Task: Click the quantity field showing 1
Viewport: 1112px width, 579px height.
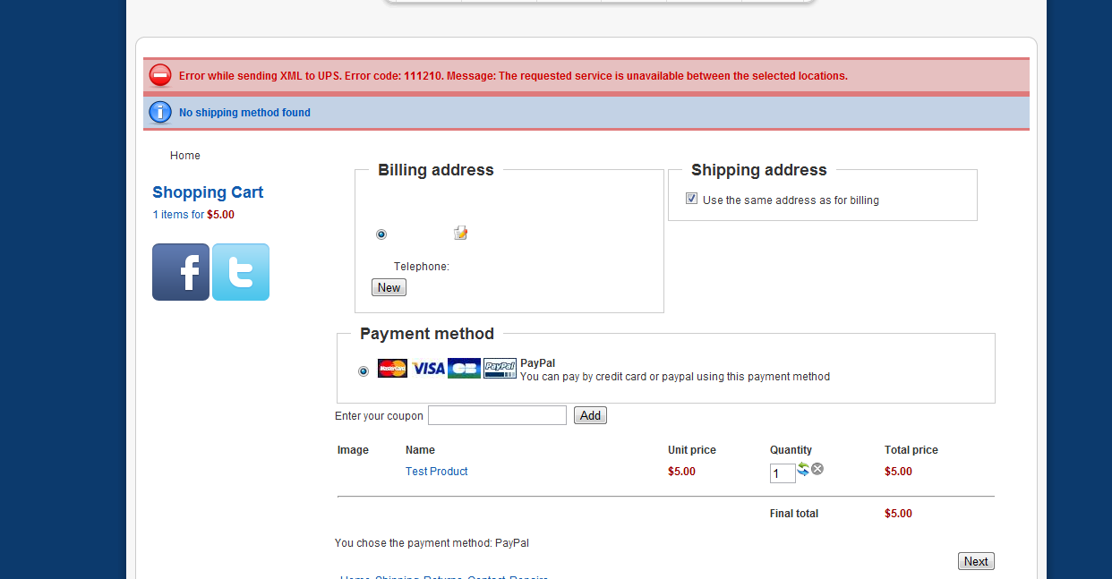Action: coord(783,473)
